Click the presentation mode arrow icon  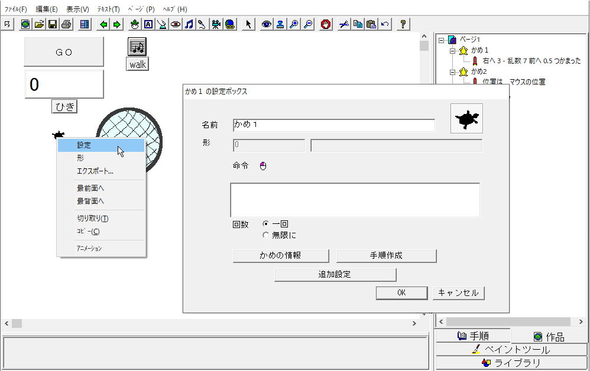point(8,24)
